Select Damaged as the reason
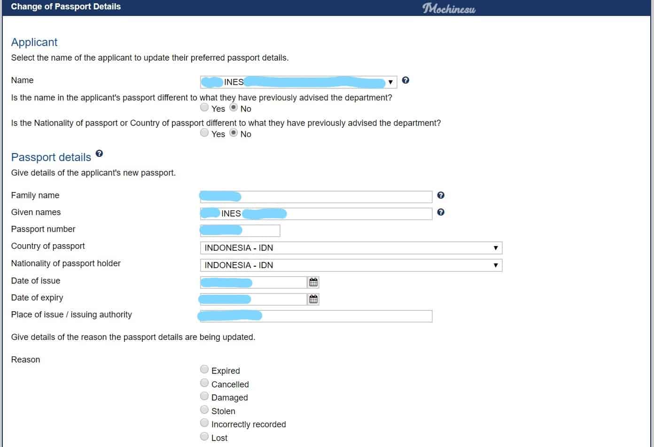 [204, 396]
